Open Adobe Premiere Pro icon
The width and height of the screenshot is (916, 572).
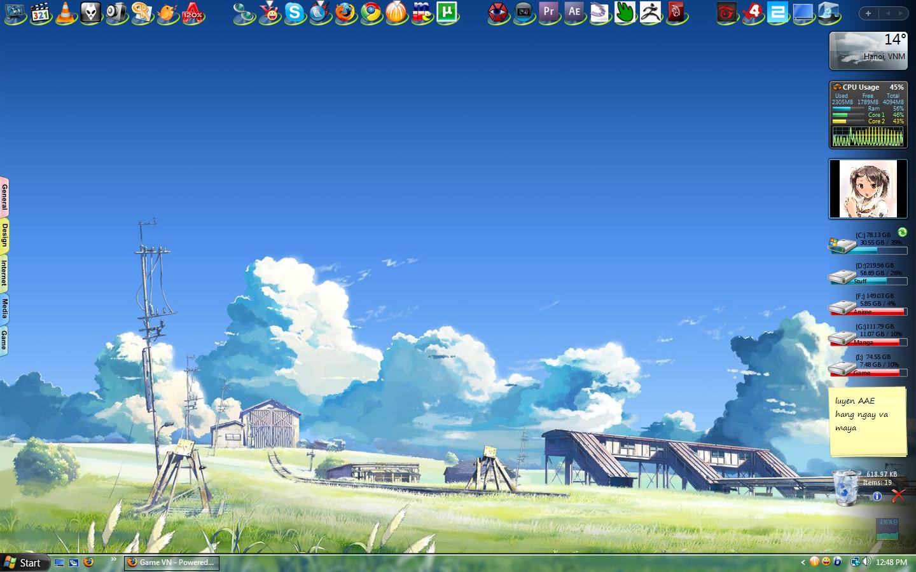548,13
